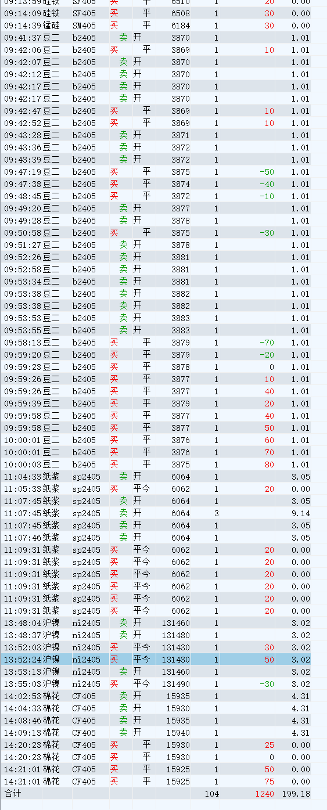
Task: Select the 棉花 row with profit 75
Action: [156, 782]
